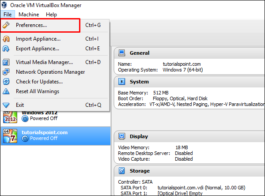Close the File menu via File

8,15
